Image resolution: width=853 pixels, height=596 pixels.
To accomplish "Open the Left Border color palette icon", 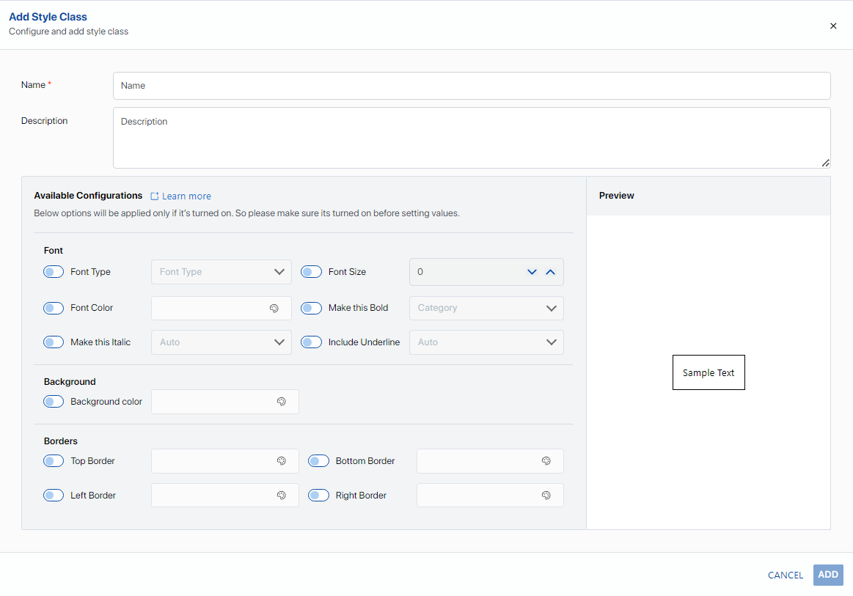I will (x=281, y=496).
